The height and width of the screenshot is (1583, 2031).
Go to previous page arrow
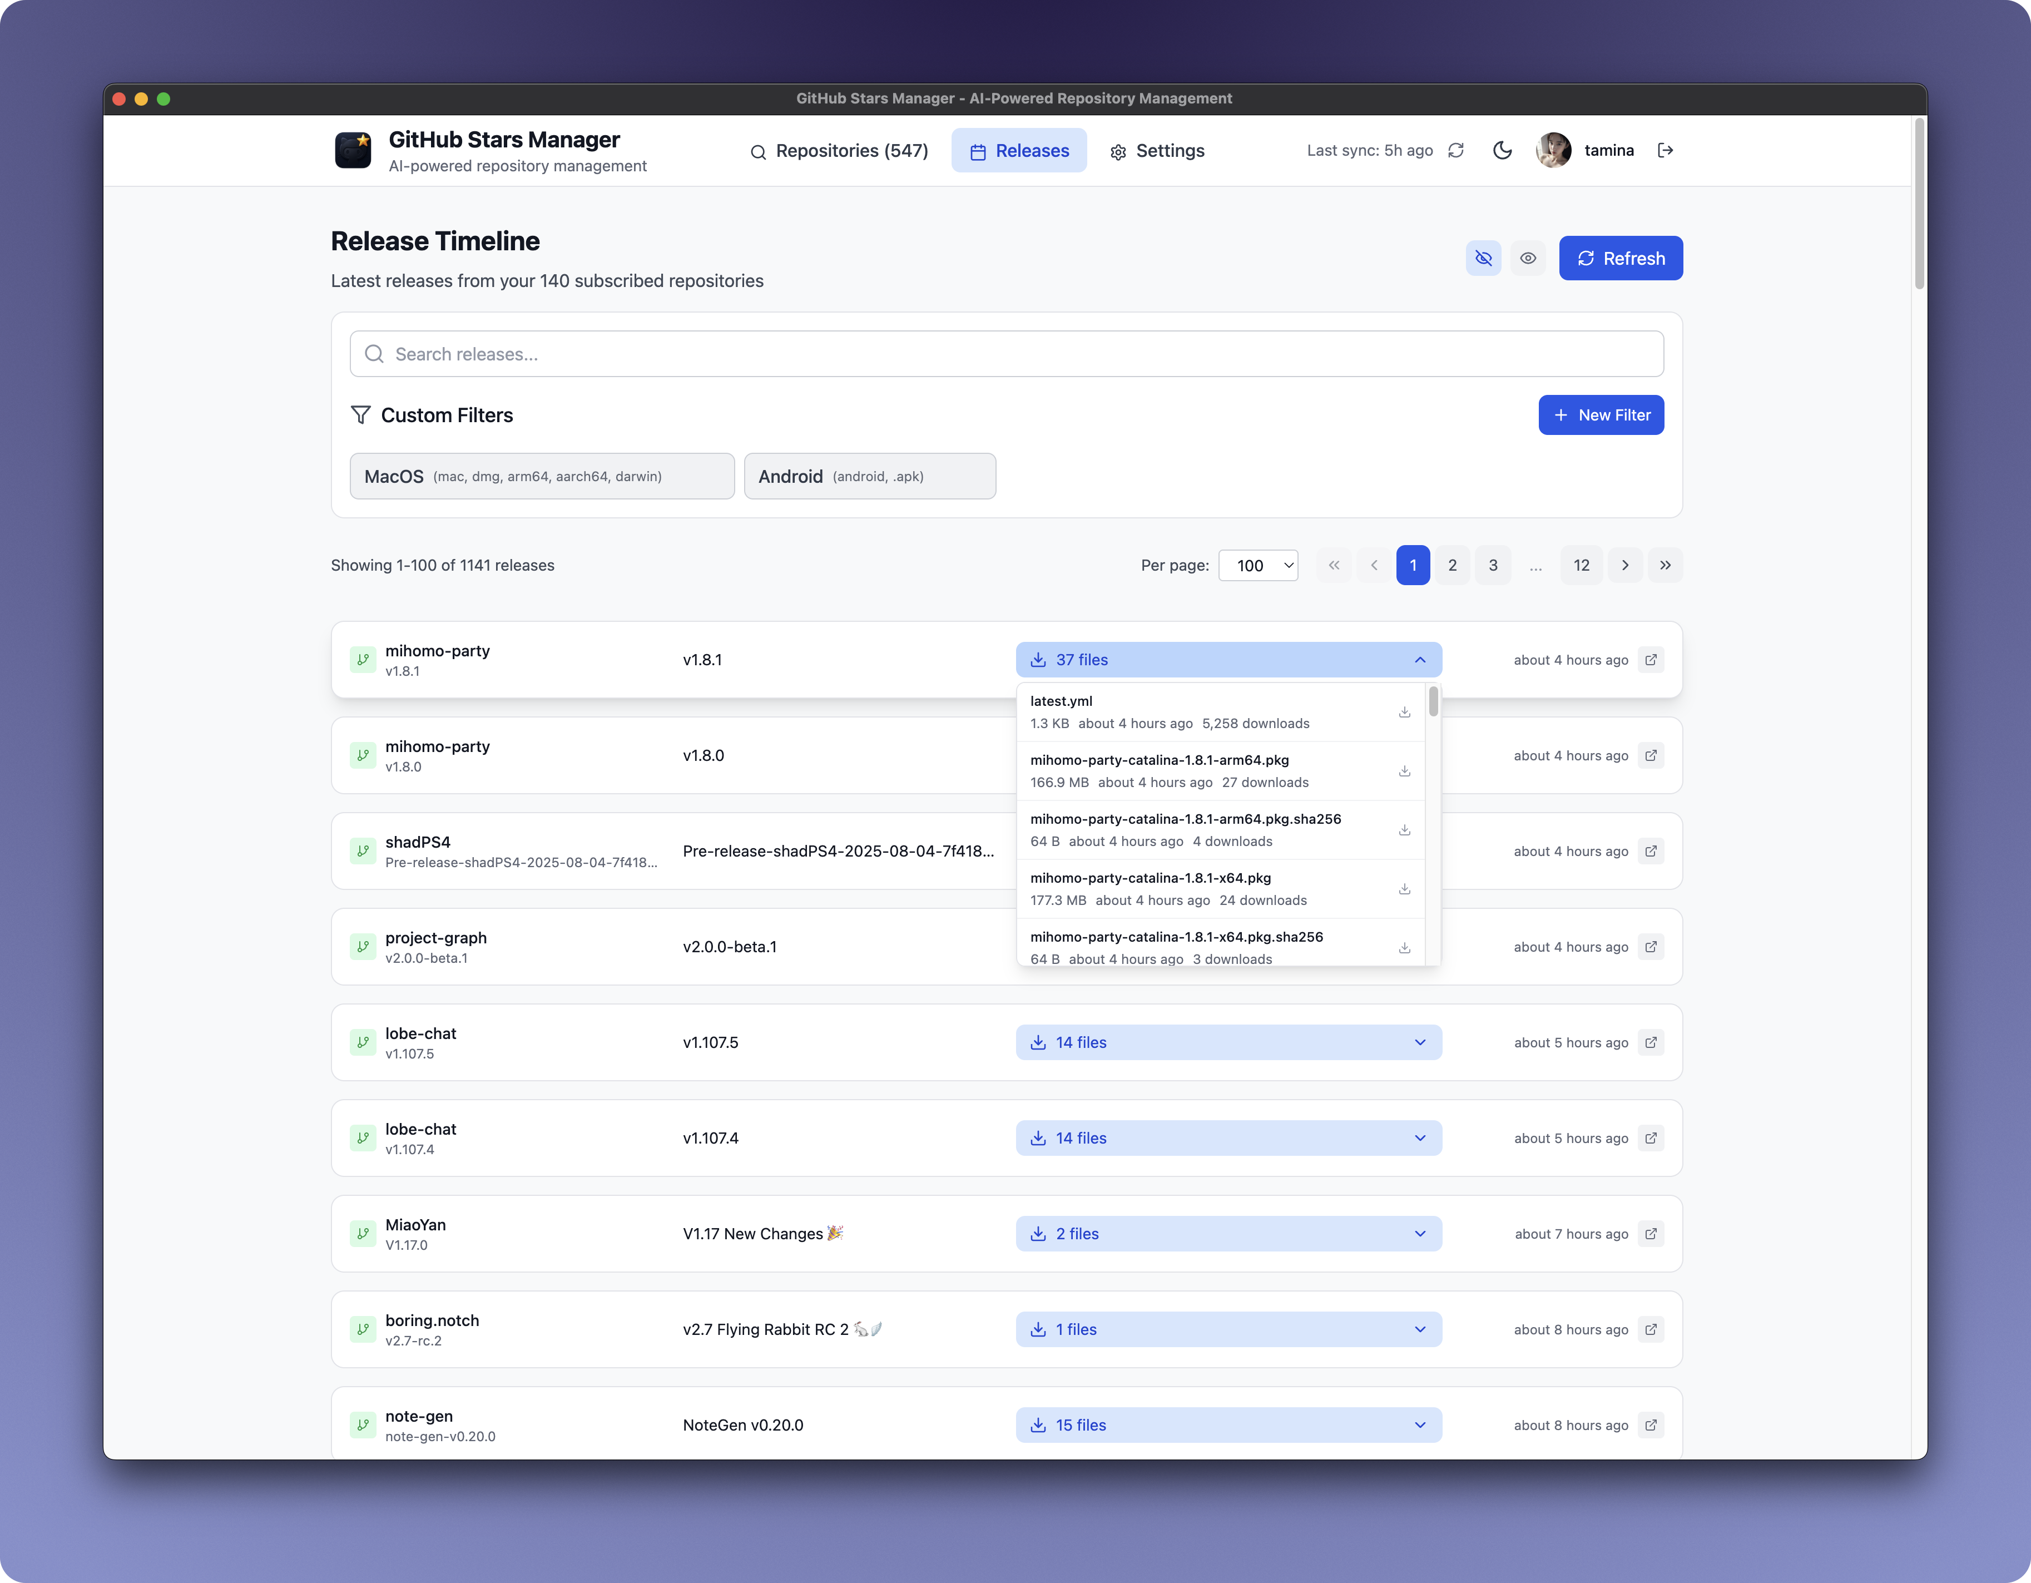[1374, 566]
